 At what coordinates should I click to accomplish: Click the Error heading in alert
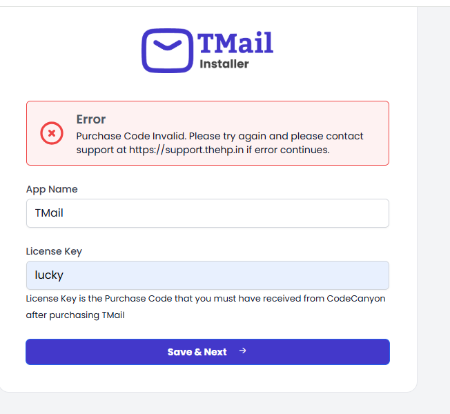coord(91,119)
